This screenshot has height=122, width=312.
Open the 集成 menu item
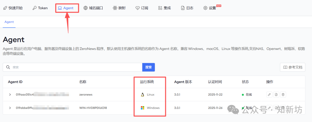[164, 8]
